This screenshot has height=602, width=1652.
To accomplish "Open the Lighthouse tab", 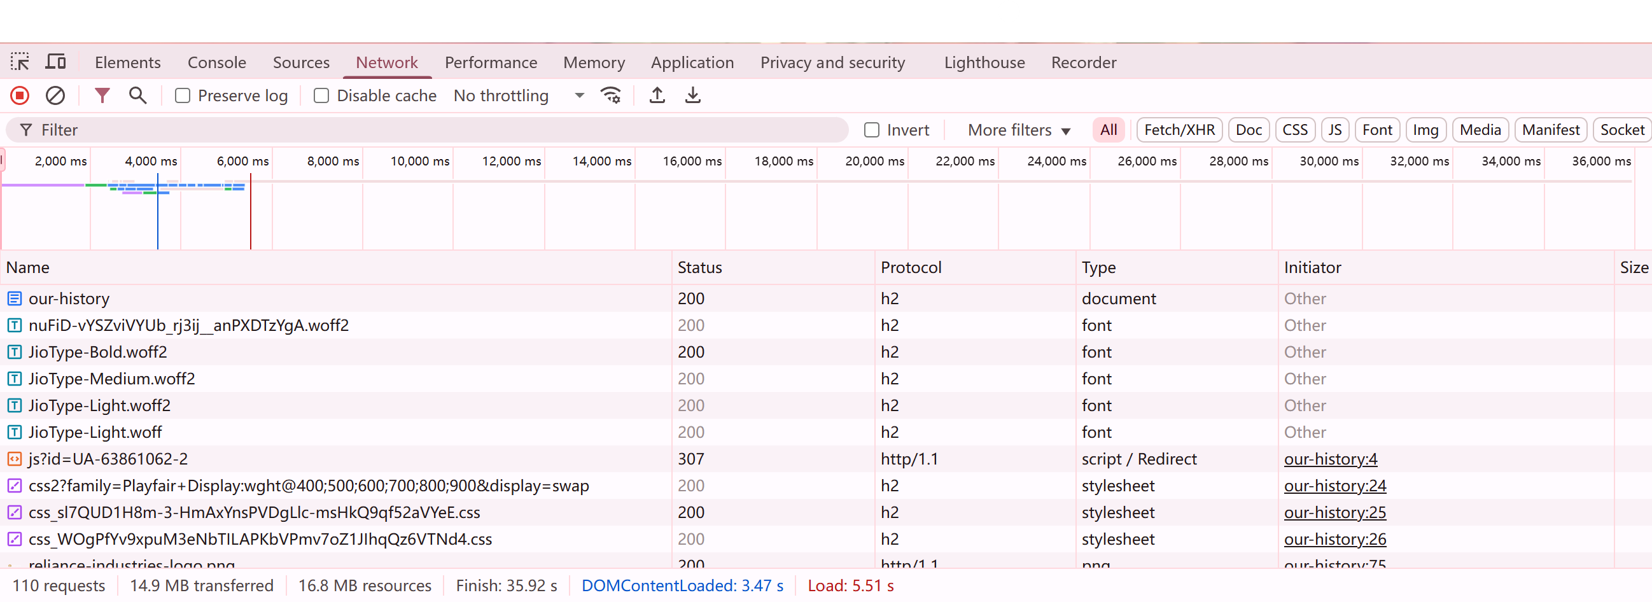I will [984, 62].
